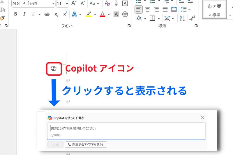The image size is (233, 155).
Task: Open the shading color dropdown arrow
Action: (145, 18)
